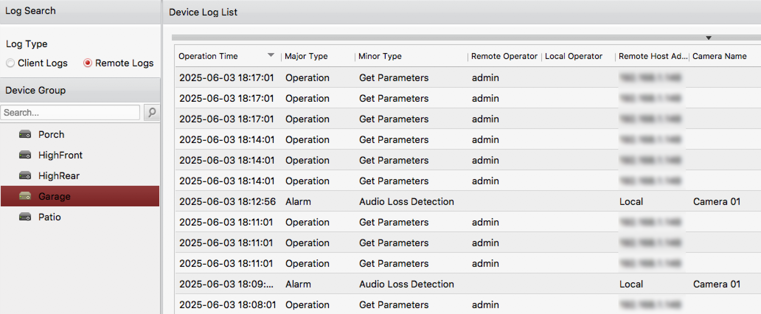Click the HighFront device icon

pos(25,155)
